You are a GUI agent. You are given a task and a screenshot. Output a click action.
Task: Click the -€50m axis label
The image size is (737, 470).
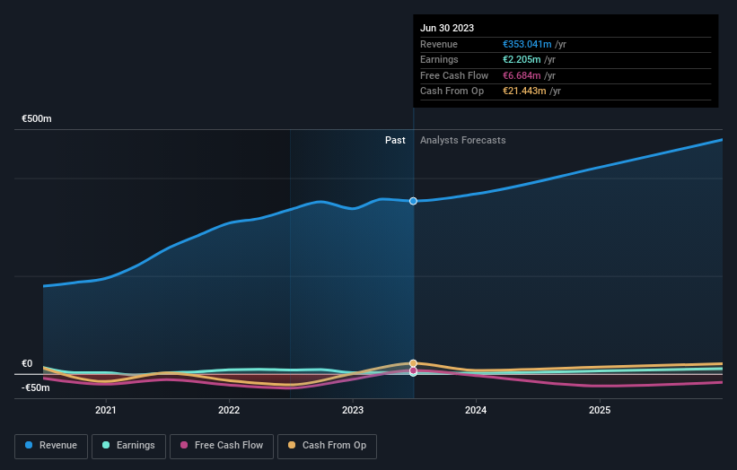pos(35,387)
